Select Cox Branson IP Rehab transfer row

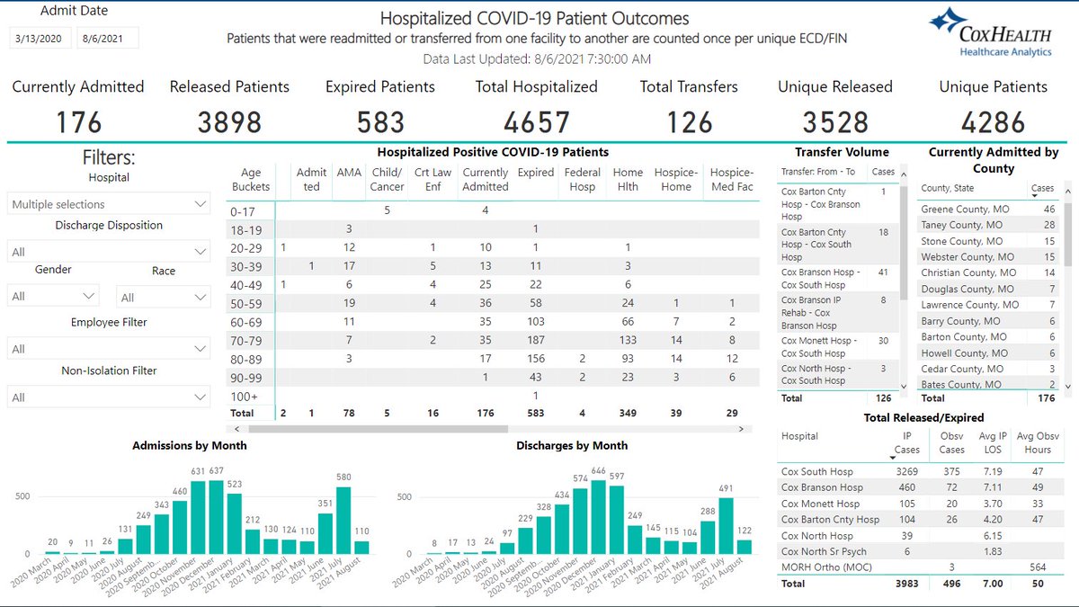(838, 312)
